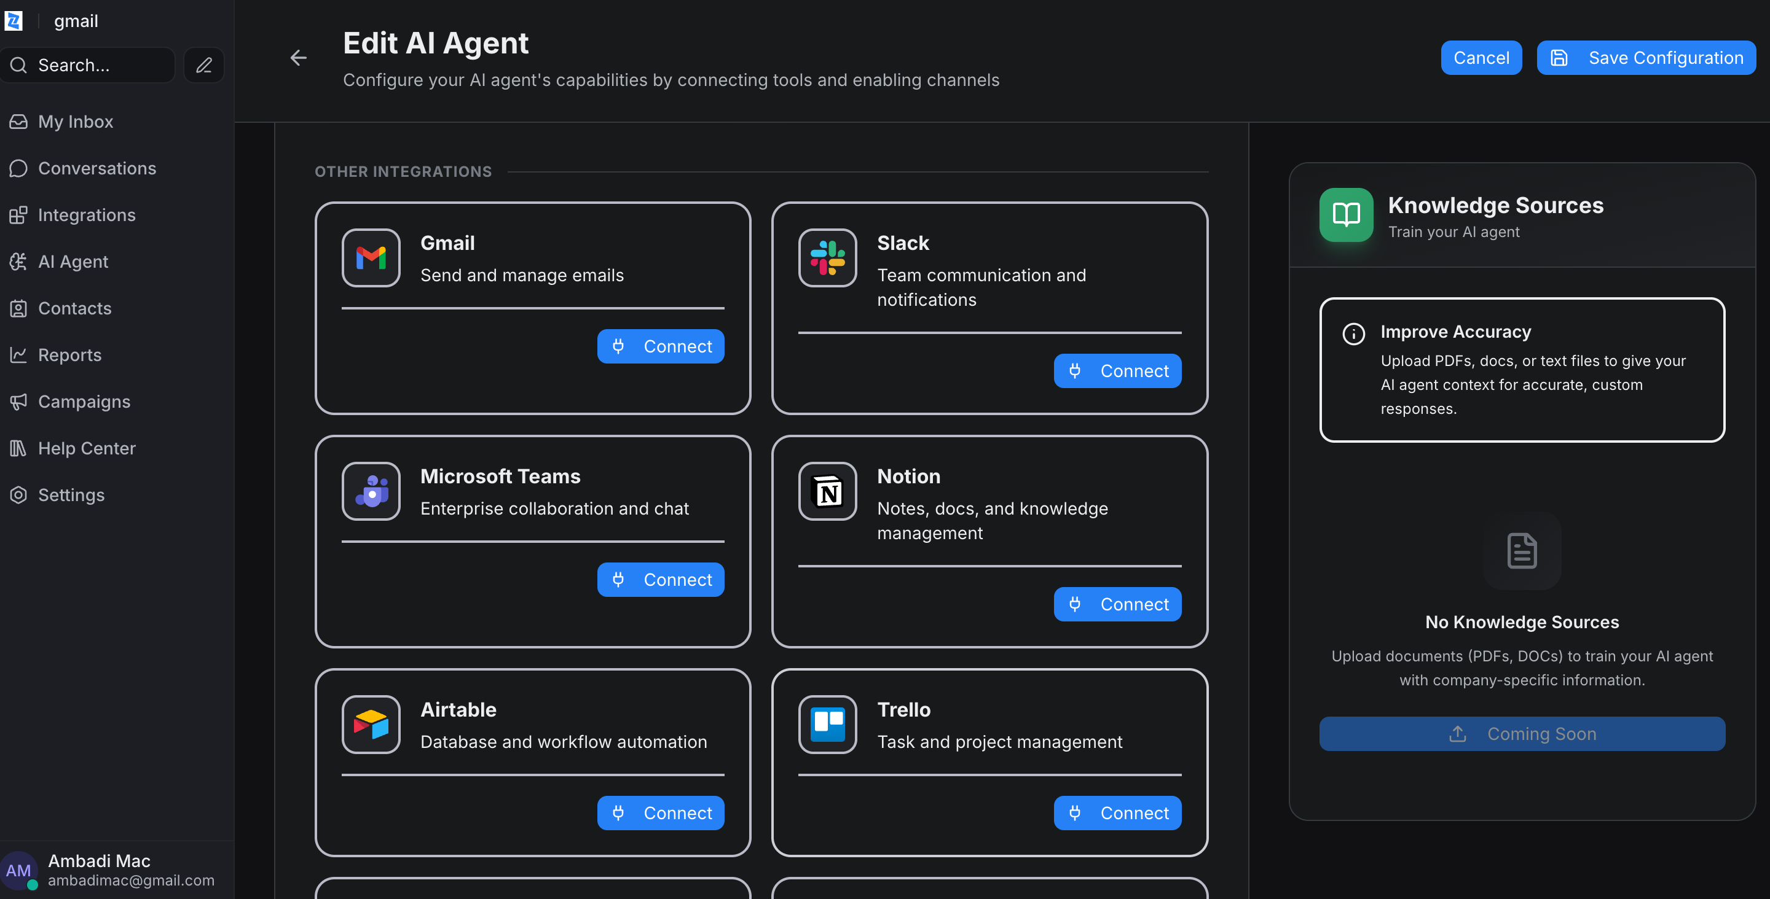Go to the Integrations menu item
Screen dimensions: 1770x899
tap(87, 215)
